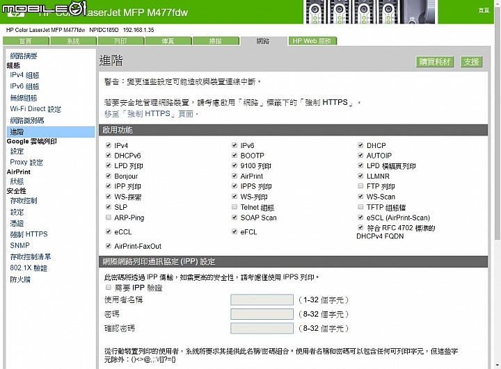501x369 pixels.
Task: Click the 確認密碼 input field
Action: click(x=262, y=328)
